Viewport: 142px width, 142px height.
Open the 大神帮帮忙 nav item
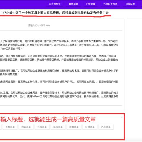[x=55, y=4]
